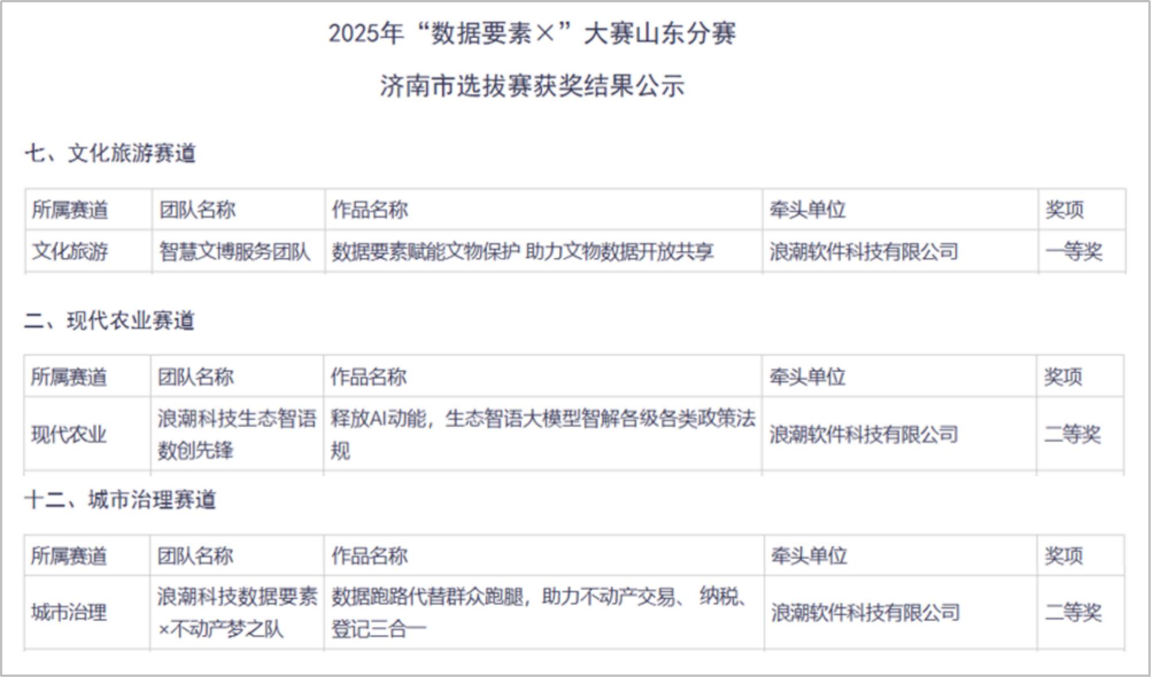Click the subtitle '济南市选拔赛获奖结果公示'
The height and width of the screenshot is (678, 1153).
pyautogui.click(x=532, y=86)
